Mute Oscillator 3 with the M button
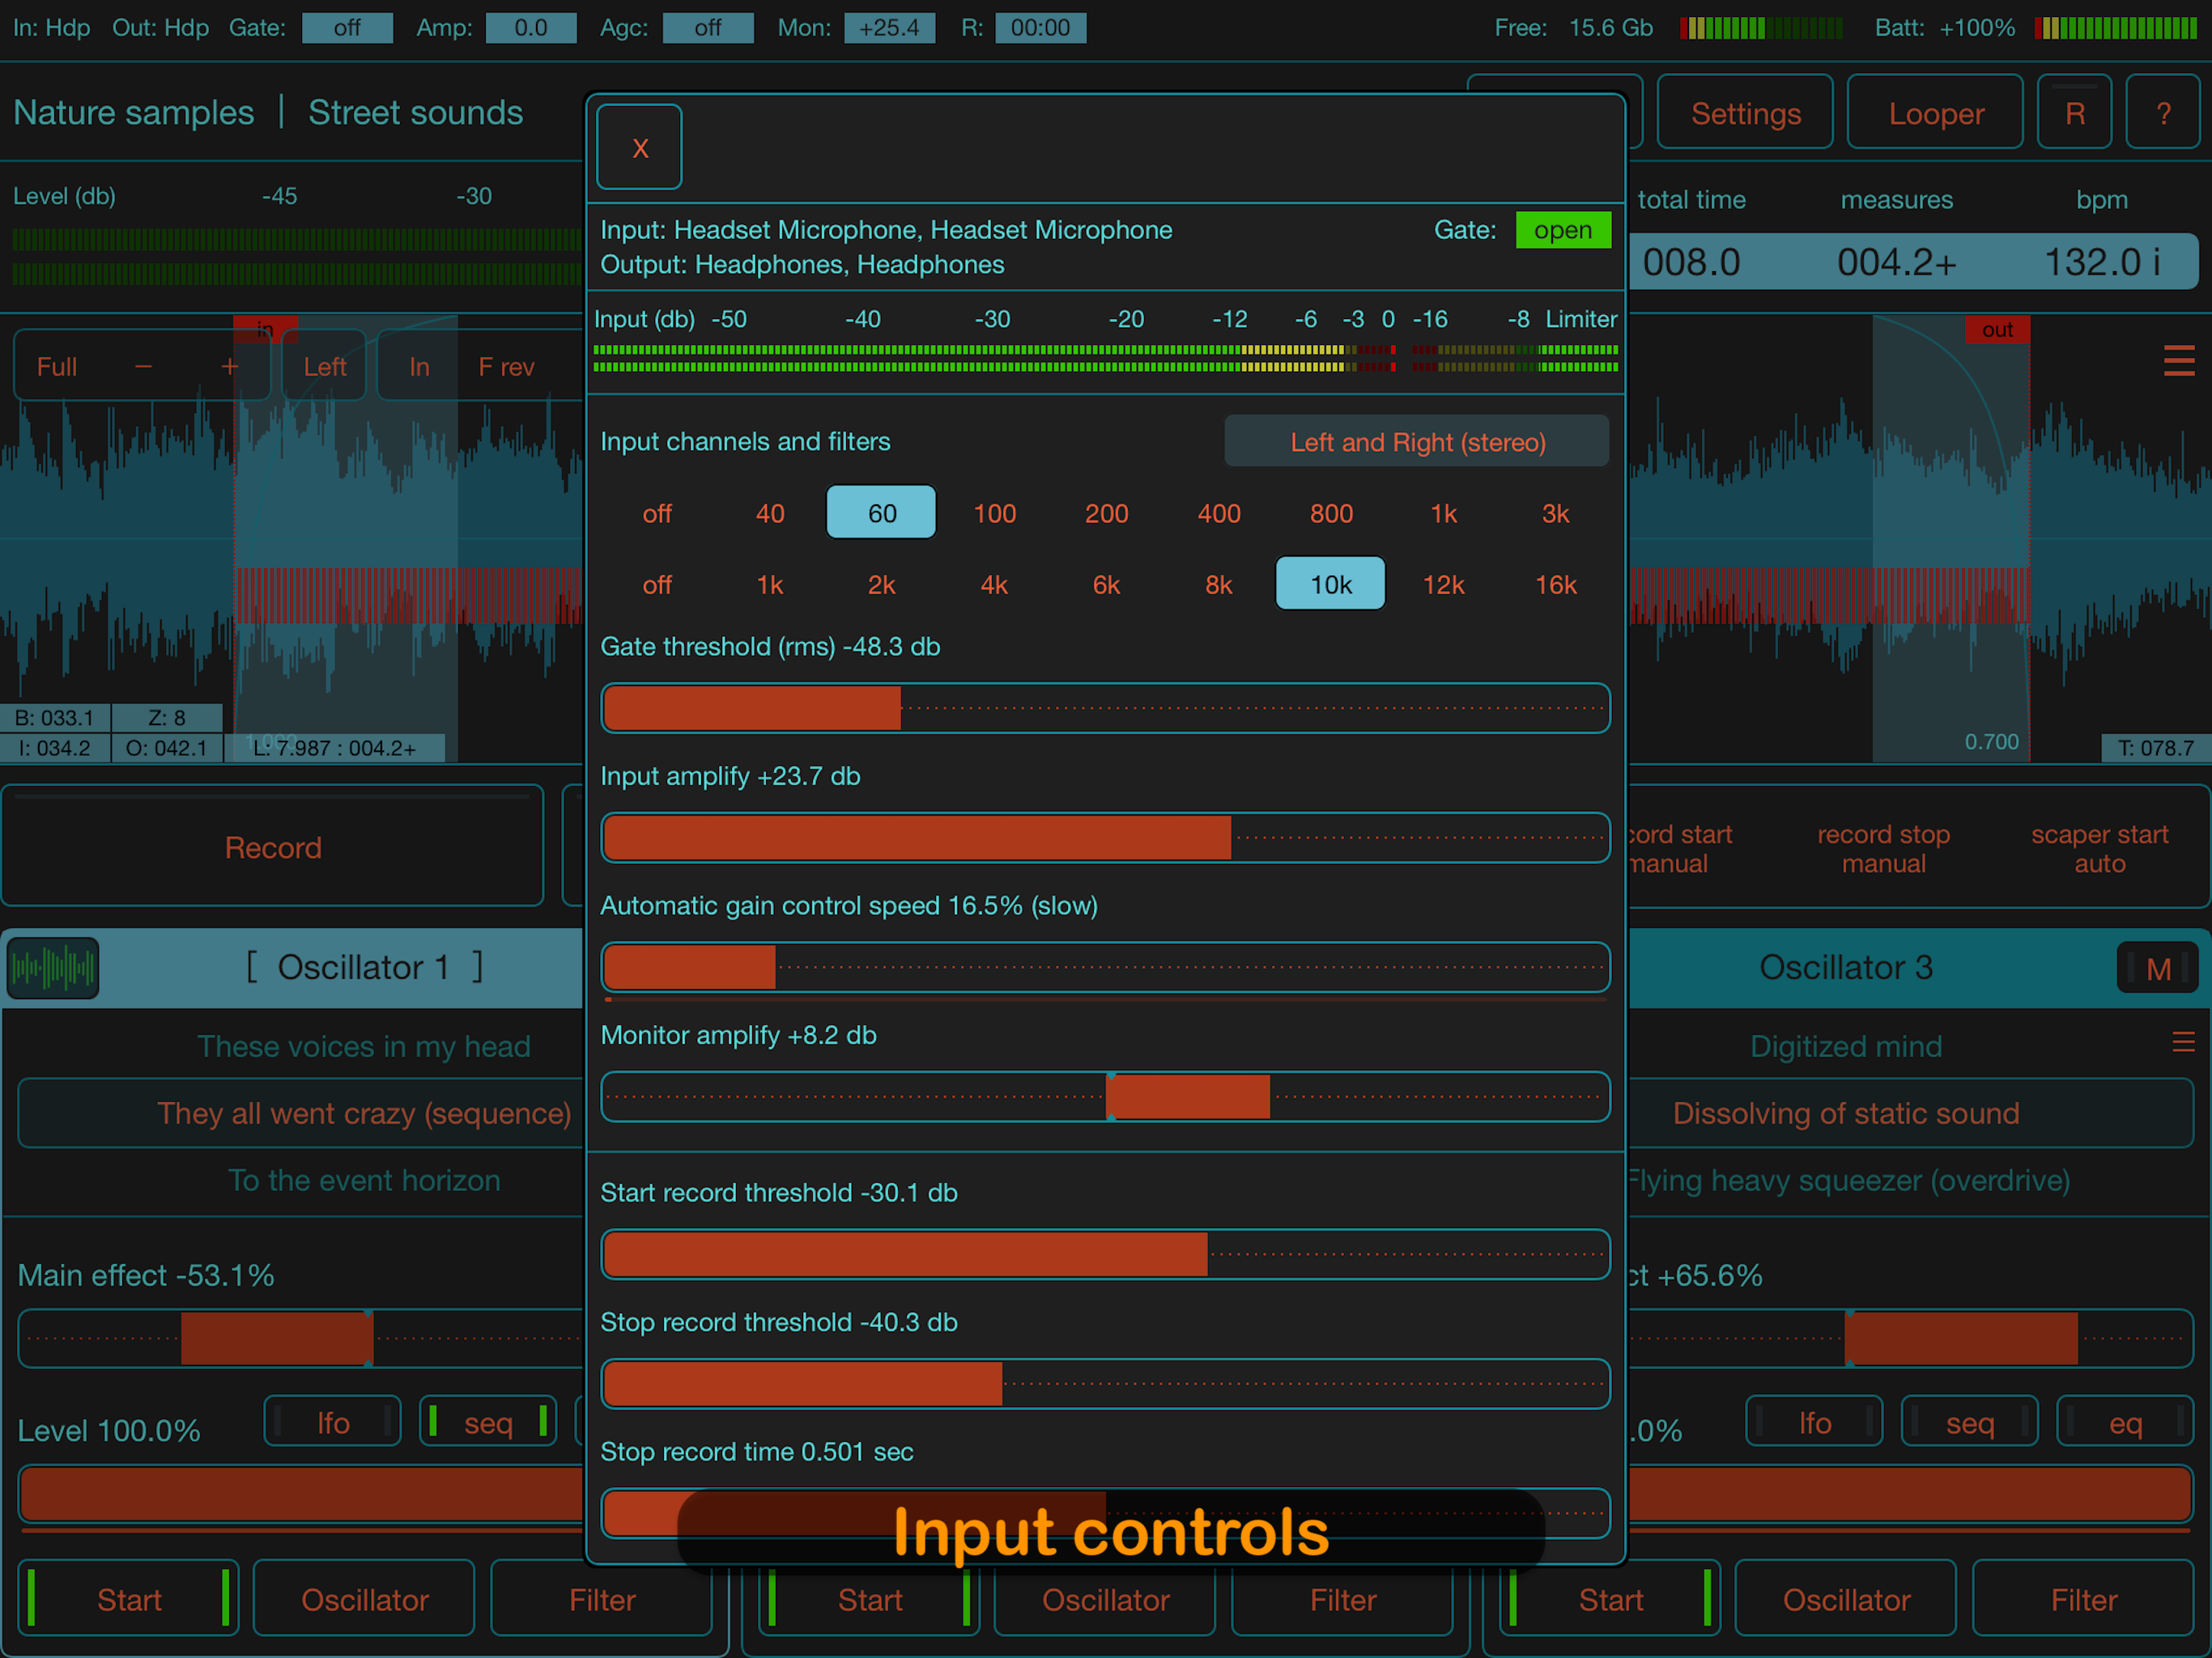The width and height of the screenshot is (2212, 1658). 2157,967
